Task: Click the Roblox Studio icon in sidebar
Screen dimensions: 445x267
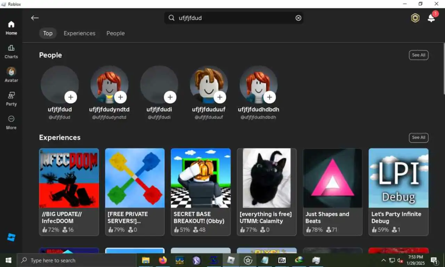Action: tap(11, 237)
